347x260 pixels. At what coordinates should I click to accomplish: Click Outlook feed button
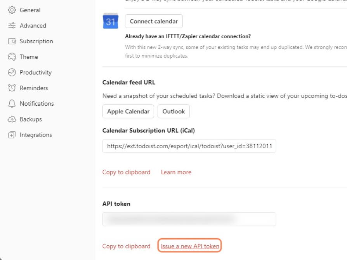click(x=174, y=111)
